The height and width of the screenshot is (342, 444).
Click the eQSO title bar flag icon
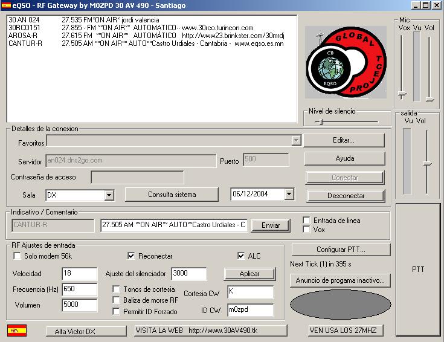(x=7, y=5)
